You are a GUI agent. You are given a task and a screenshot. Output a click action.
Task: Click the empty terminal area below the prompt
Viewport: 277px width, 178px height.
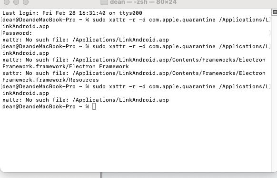click(136, 140)
